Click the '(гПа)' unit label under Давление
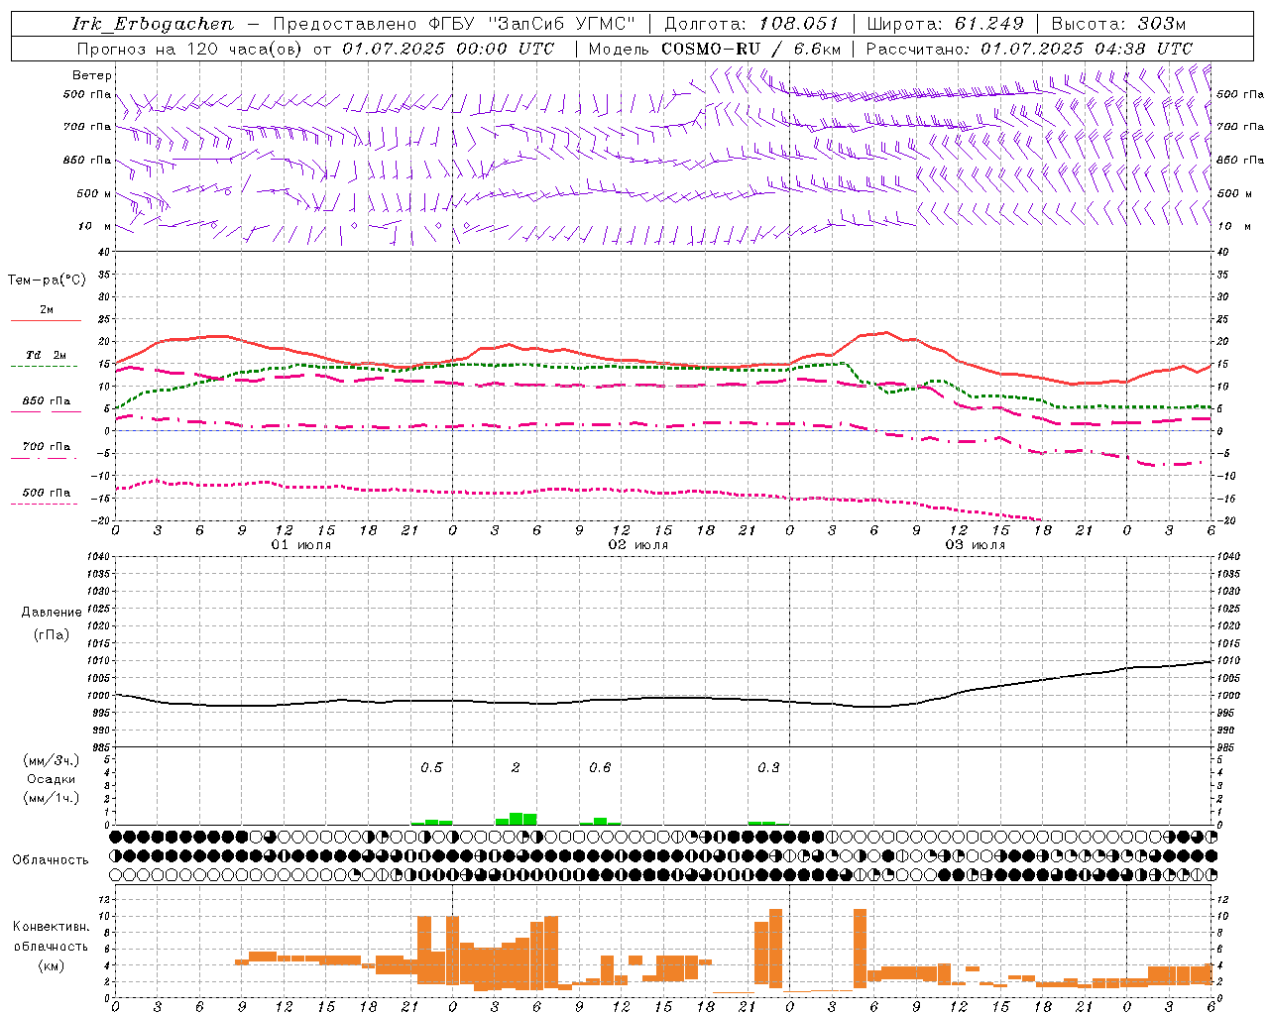 (x=52, y=635)
